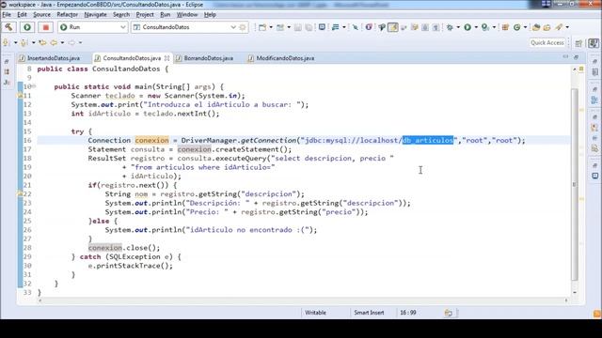Click the vertical scrollbar of the code editor
Viewport: 602px width, 338px height.
point(575,184)
